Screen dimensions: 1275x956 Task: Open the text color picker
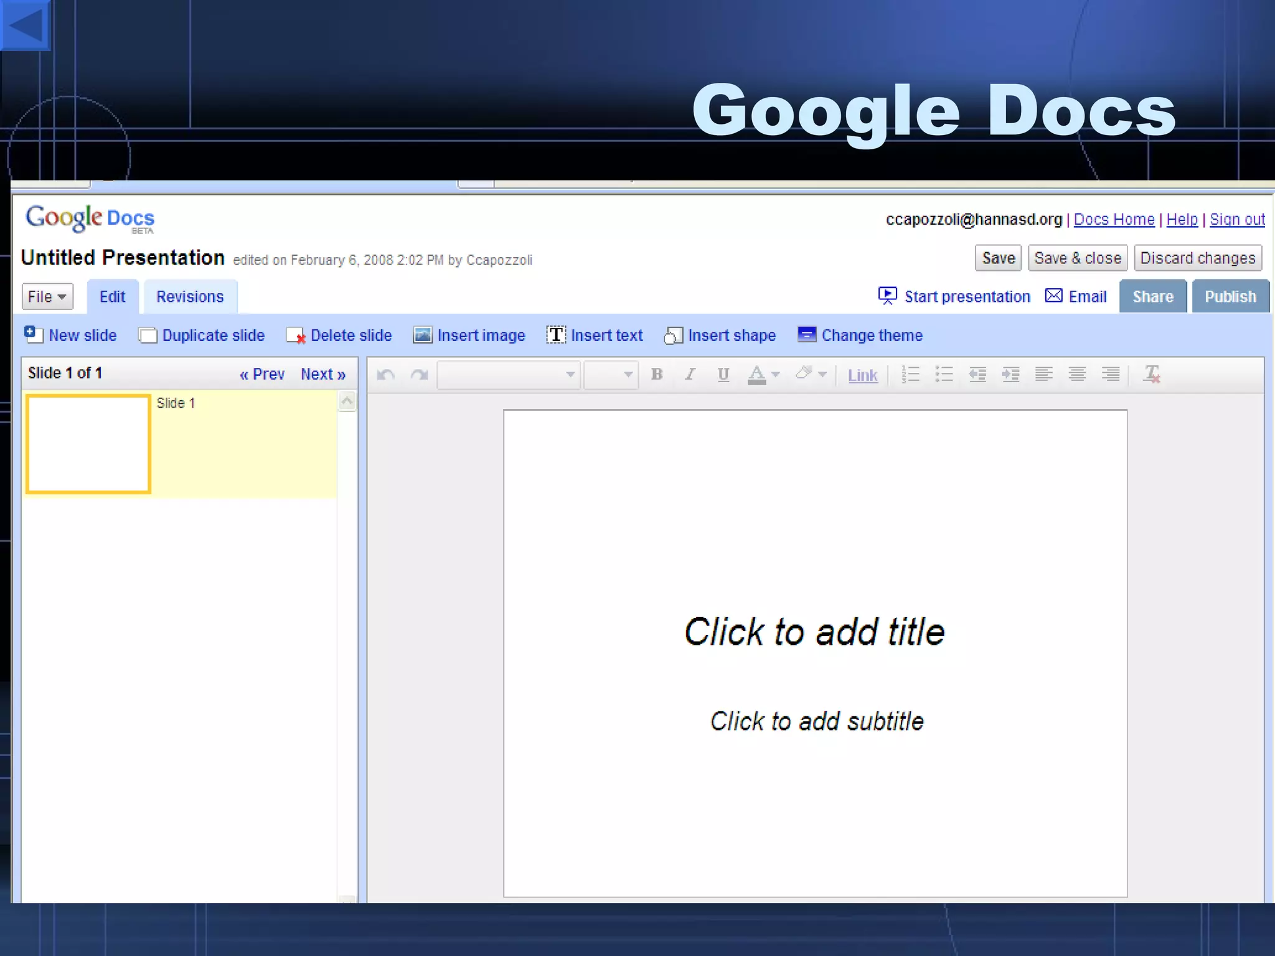tap(763, 375)
